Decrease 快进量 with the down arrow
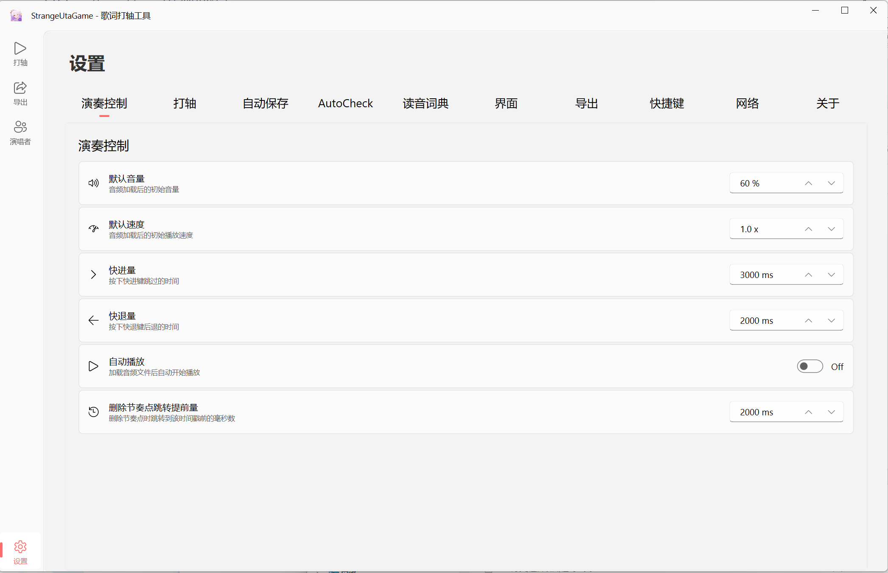 point(832,275)
